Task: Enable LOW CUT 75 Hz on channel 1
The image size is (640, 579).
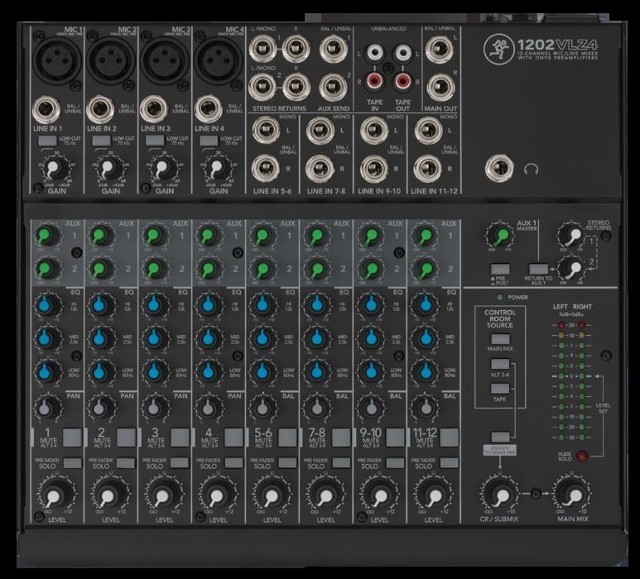Action: tap(46, 142)
